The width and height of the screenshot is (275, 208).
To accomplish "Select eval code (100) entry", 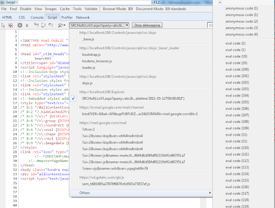I will [237, 69].
